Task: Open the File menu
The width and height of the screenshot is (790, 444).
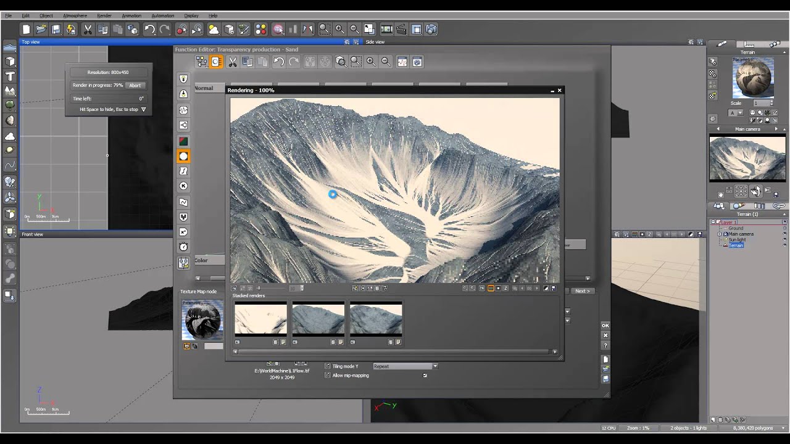Action: click(8, 15)
